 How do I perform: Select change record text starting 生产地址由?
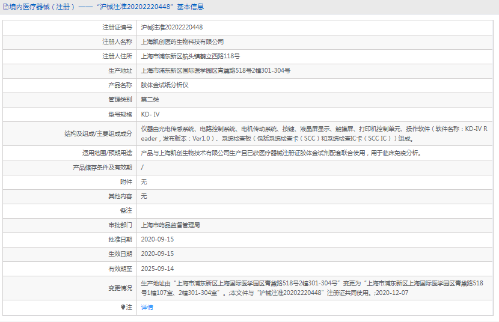[x=312, y=288]
